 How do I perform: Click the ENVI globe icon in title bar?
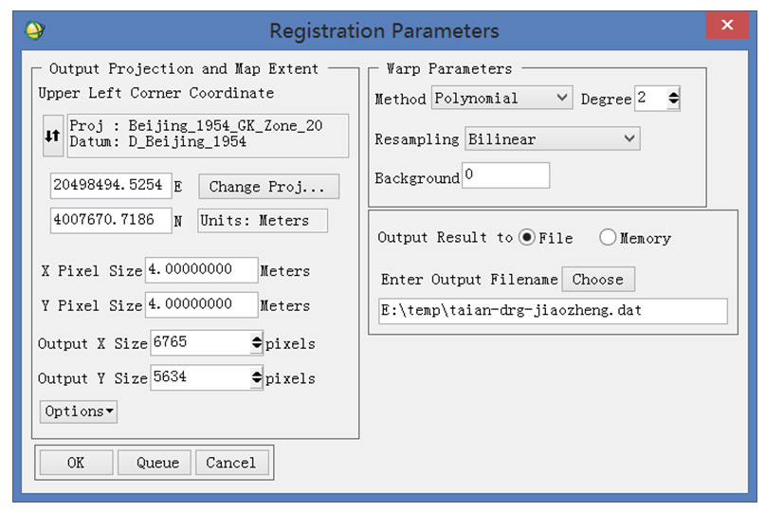point(35,30)
